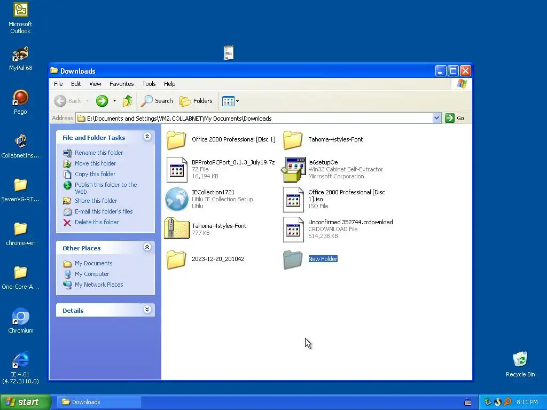This screenshot has width=547, height=410.
Task: Select Tahoma-4styles-Font zip archive
Action: pos(206,228)
